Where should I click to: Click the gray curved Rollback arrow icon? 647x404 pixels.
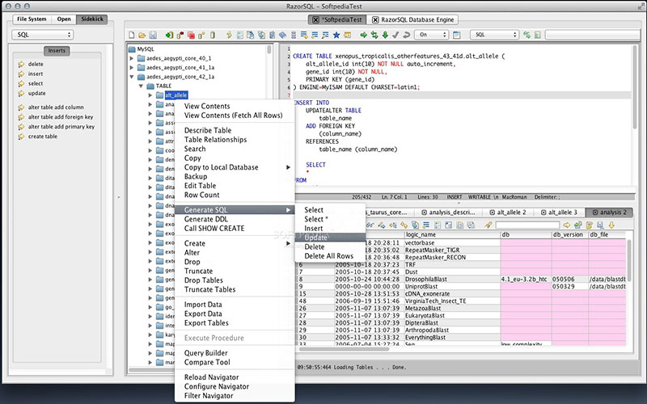point(407,35)
